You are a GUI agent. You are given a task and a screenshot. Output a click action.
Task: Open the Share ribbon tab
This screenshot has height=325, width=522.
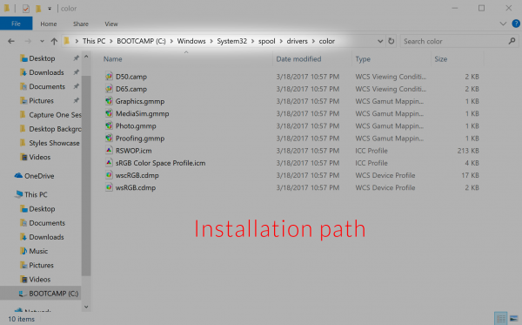pyautogui.click(x=81, y=24)
